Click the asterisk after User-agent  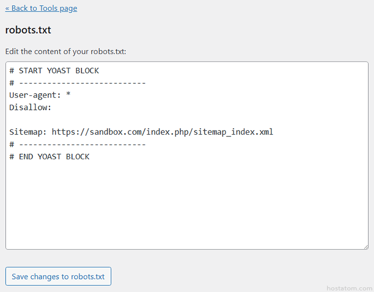pyautogui.click(x=69, y=95)
